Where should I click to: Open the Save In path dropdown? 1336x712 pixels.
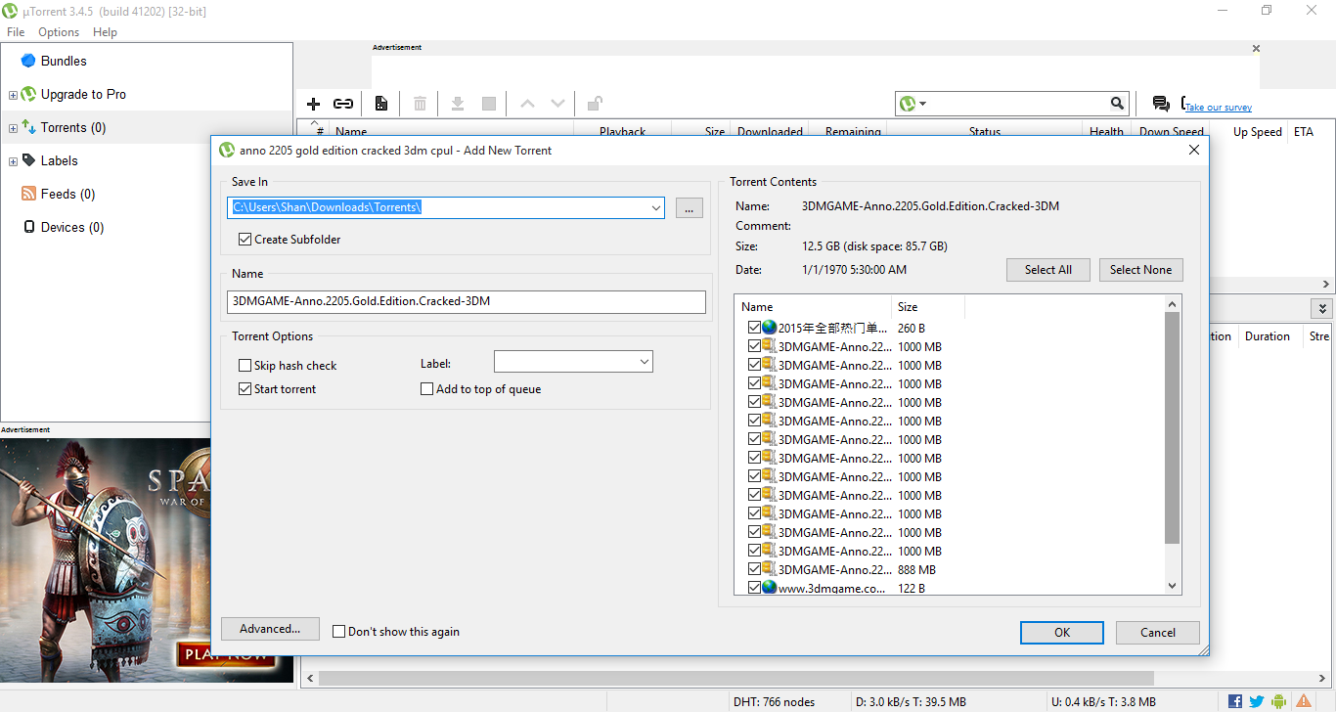point(655,207)
